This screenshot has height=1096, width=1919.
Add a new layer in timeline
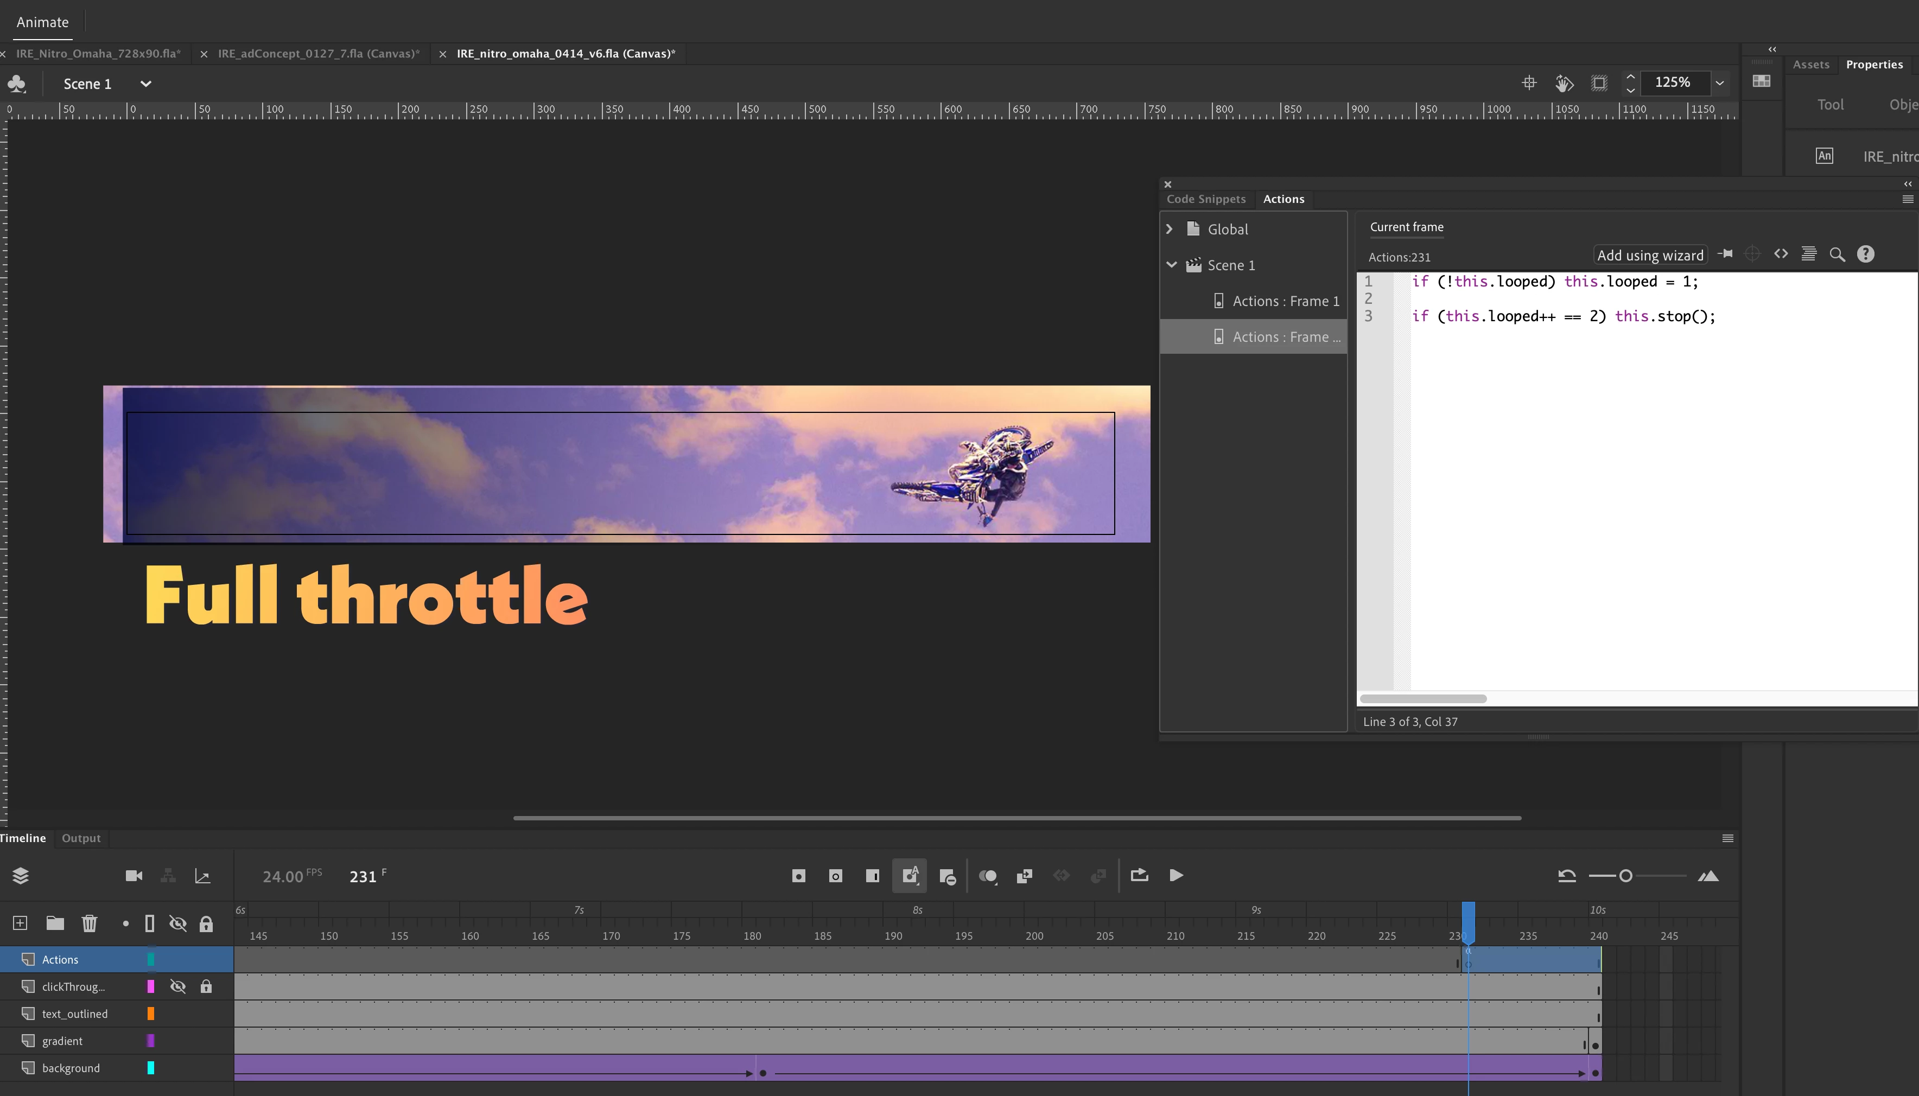20,923
